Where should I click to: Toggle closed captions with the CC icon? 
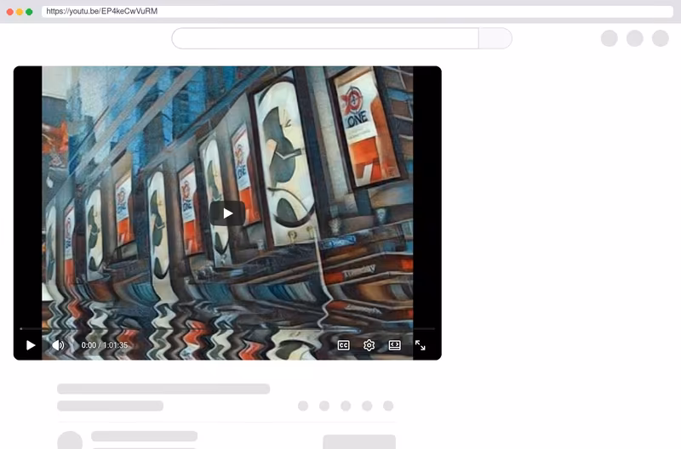tap(344, 345)
